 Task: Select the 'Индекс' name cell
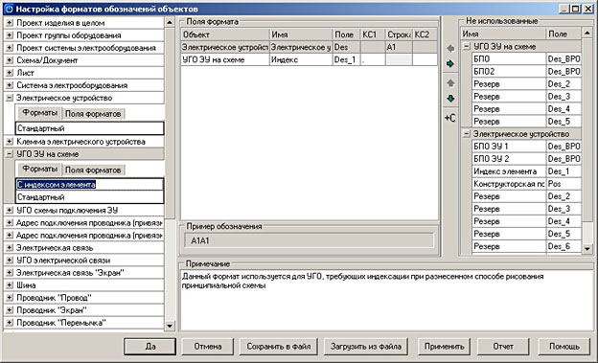pos(301,59)
